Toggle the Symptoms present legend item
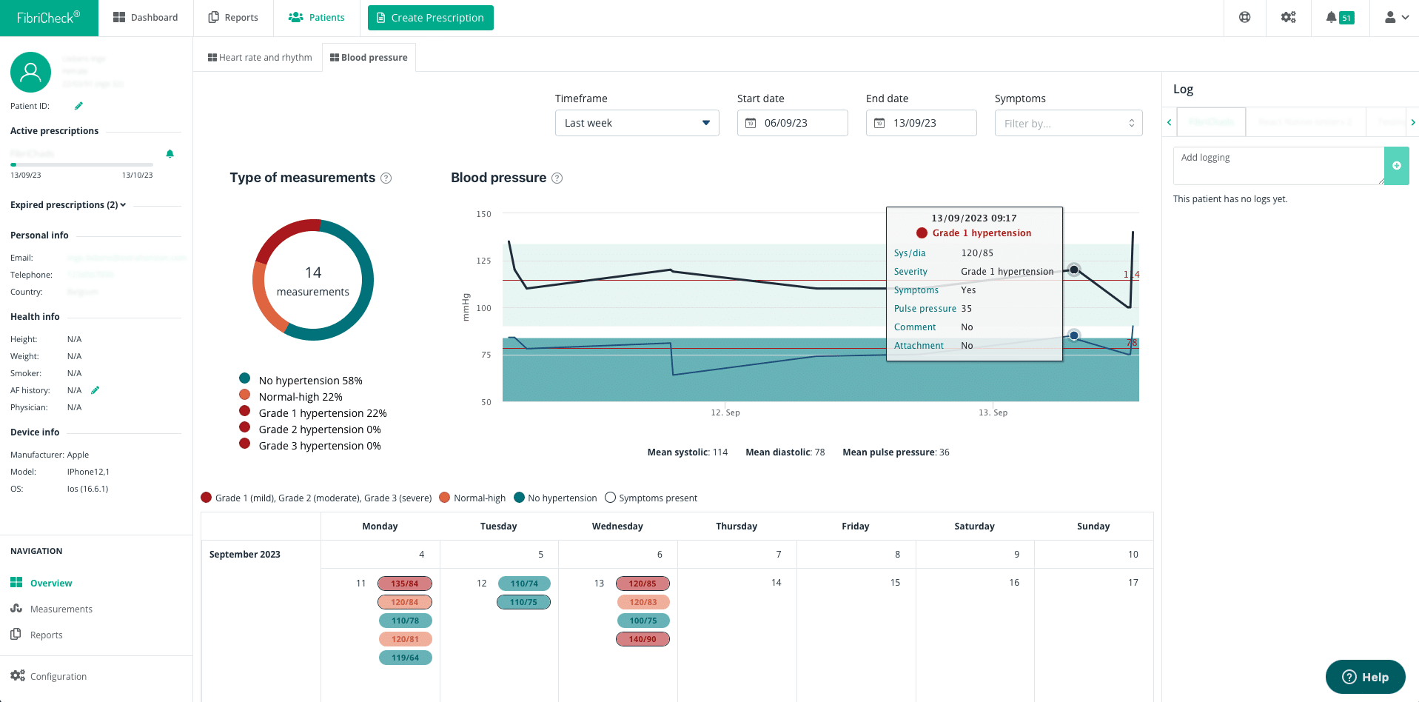The image size is (1419, 702). (651, 498)
